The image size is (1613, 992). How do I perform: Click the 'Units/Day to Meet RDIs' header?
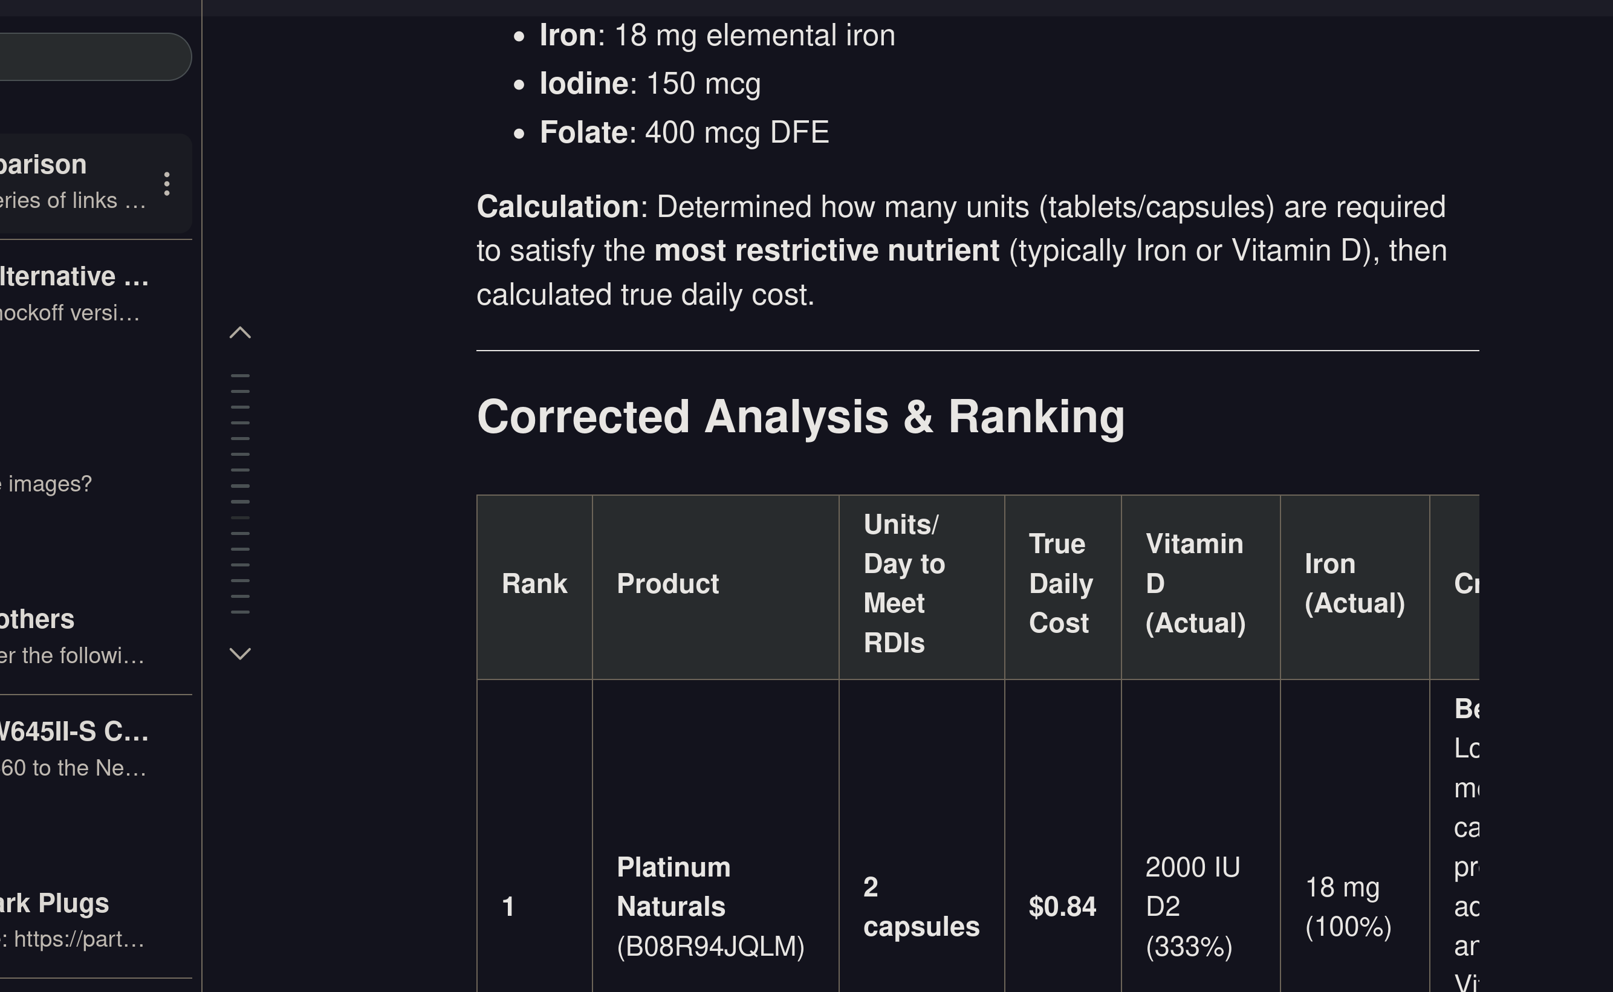pos(904,584)
